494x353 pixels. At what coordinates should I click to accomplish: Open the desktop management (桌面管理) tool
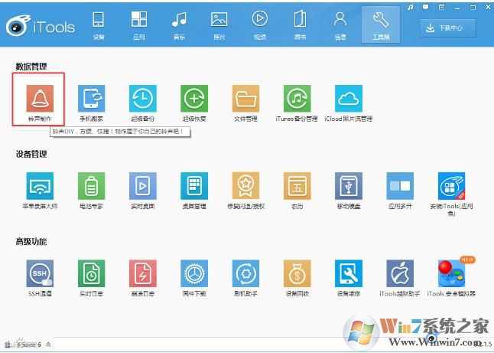click(x=194, y=186)
